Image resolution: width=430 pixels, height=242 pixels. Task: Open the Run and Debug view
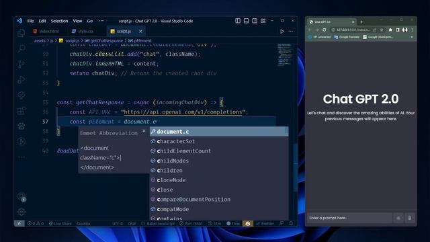(x=21, y=79)
